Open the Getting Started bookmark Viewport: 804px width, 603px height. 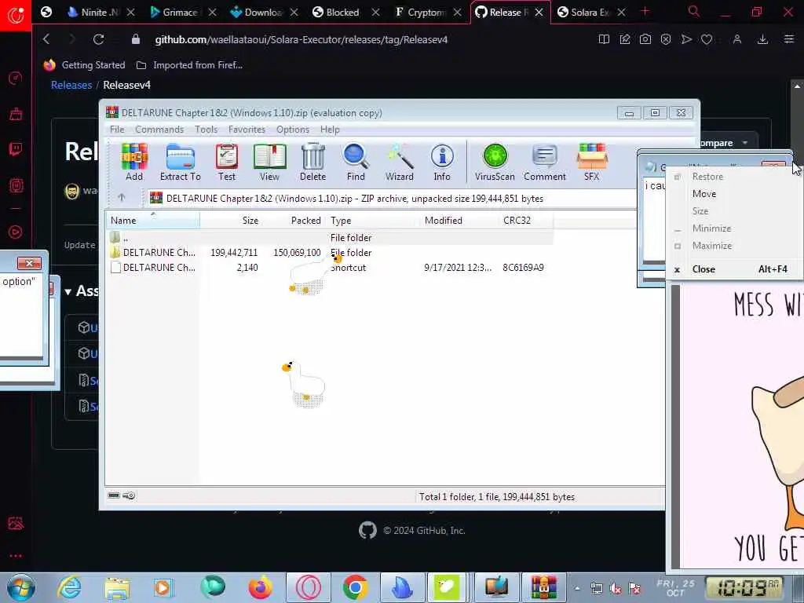click(x=85, y=65)
